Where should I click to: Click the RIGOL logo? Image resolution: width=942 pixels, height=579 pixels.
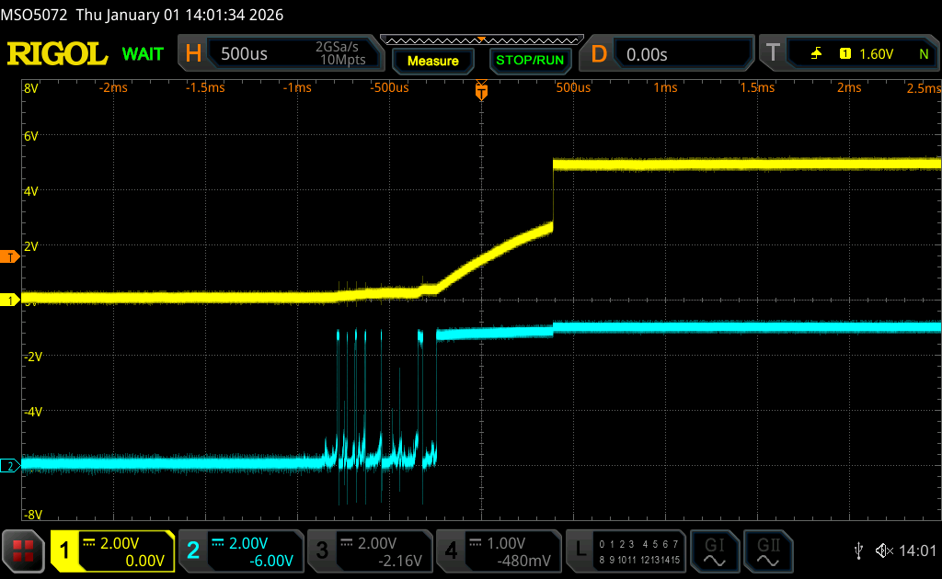(x=57, y=54)
